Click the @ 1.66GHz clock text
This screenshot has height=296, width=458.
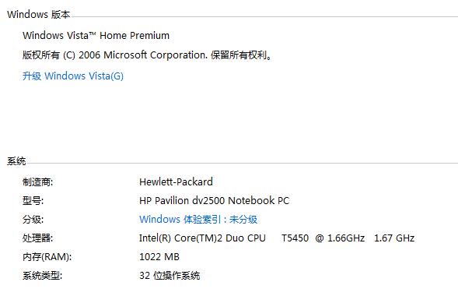click(340, 238)
